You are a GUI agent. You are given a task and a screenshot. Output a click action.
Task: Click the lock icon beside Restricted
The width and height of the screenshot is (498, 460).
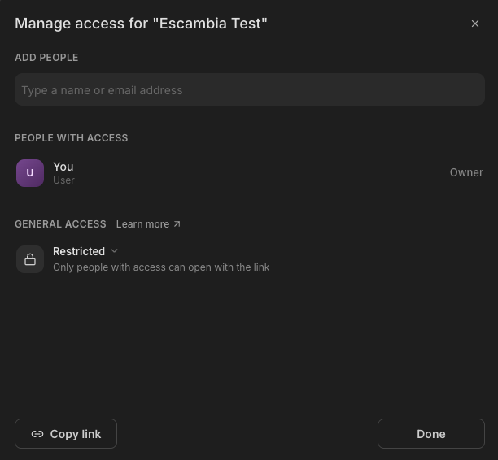coord(30,259)
